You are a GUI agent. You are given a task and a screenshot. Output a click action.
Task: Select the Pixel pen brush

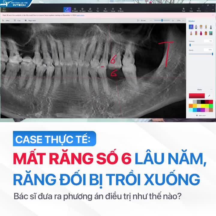pos(211,27)
